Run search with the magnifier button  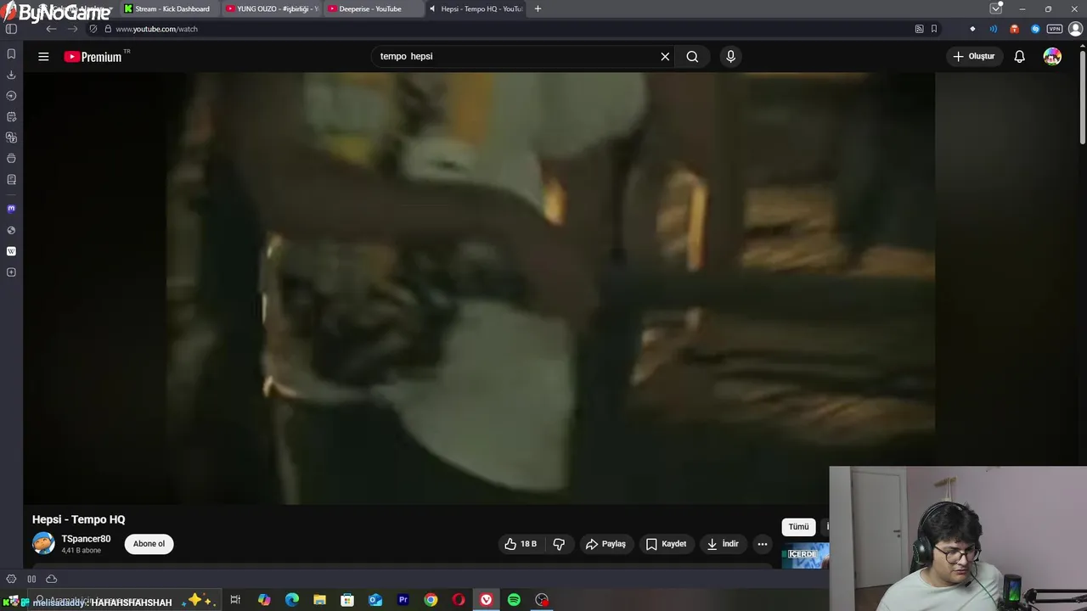pos(692,57)
